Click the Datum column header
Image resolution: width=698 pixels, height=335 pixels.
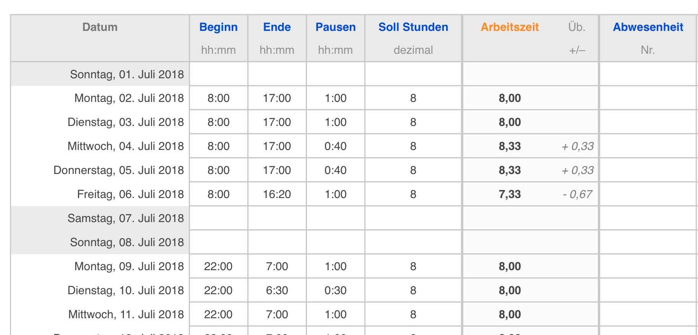coord(100,27)
